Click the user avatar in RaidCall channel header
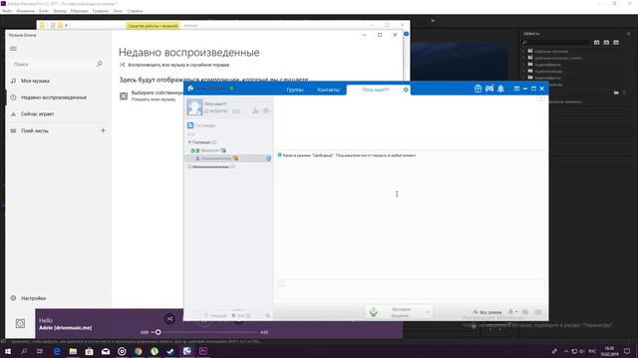 194,107
